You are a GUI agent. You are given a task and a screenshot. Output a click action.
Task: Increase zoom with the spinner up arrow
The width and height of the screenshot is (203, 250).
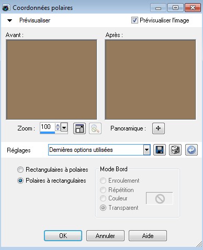(58, 125)
